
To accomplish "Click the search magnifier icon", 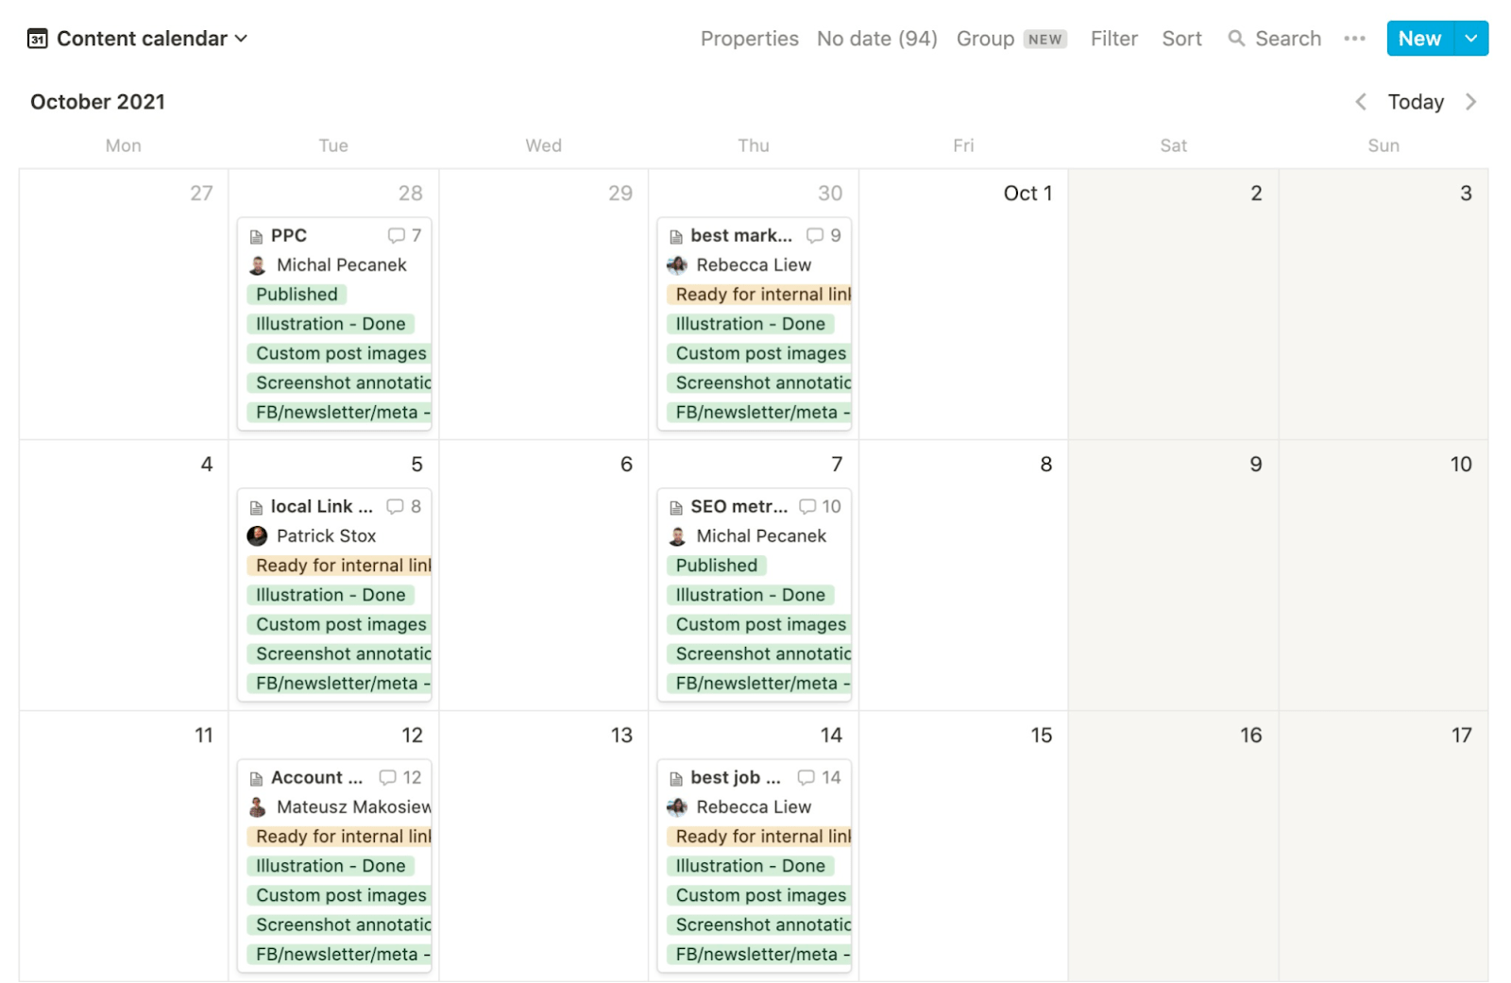I will coord(1235,39).
